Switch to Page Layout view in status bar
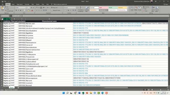The height and width of the screenshot is (95, 170). coord(149,90)
